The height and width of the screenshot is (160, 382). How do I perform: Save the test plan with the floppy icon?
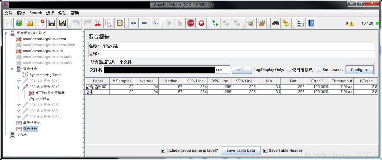[x=52, y=23]
